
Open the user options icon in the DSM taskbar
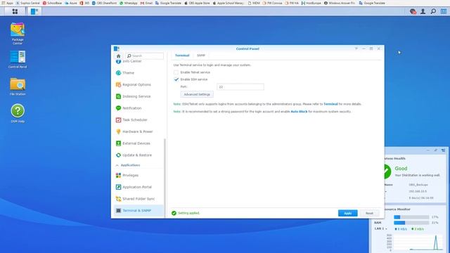pyautogui.click(x=423, y=11)
